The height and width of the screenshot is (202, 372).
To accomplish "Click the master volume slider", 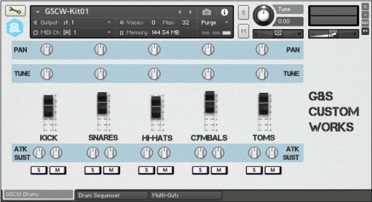I will point(334,34).
